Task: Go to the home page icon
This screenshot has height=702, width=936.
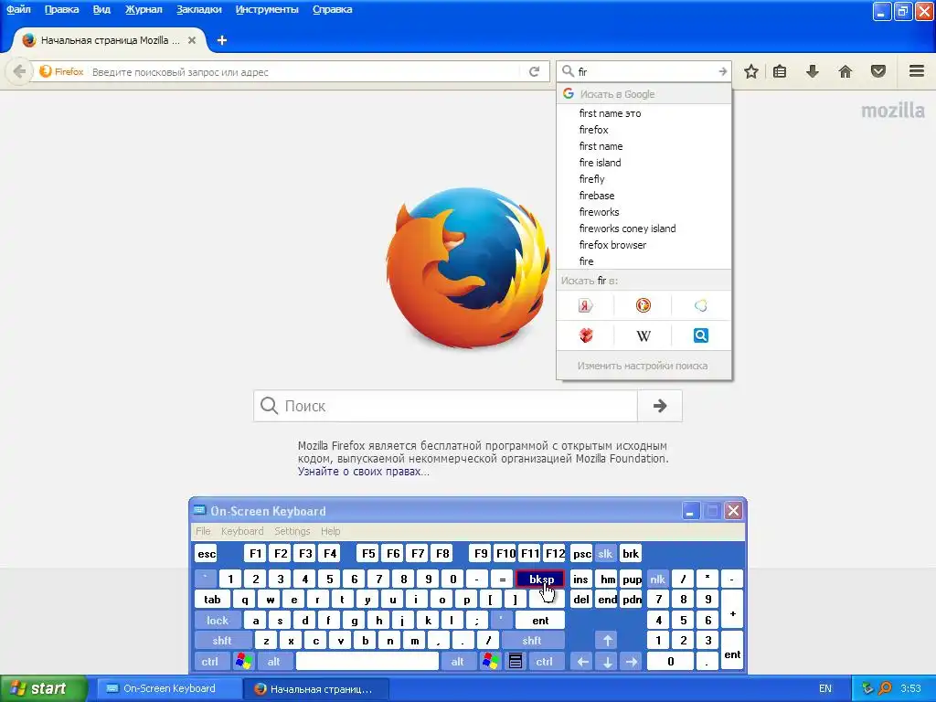Action: 846,71
